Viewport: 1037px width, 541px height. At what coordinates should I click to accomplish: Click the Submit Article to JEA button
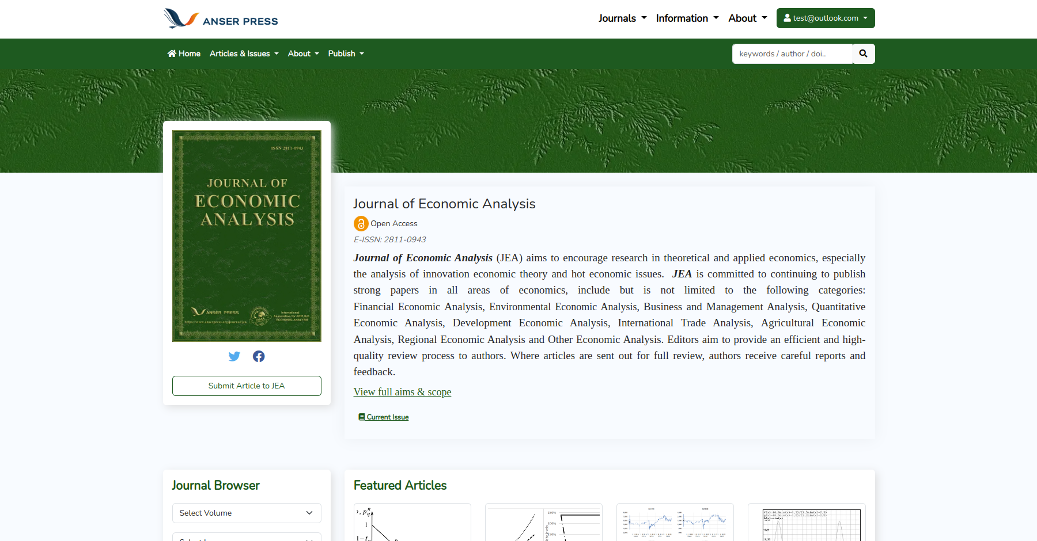pyautogui.click(x=247, y=386)
